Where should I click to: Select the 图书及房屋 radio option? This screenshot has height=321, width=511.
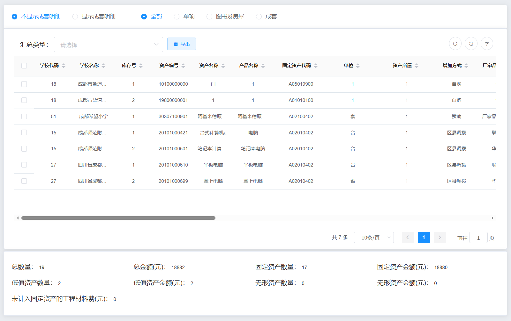209,17
